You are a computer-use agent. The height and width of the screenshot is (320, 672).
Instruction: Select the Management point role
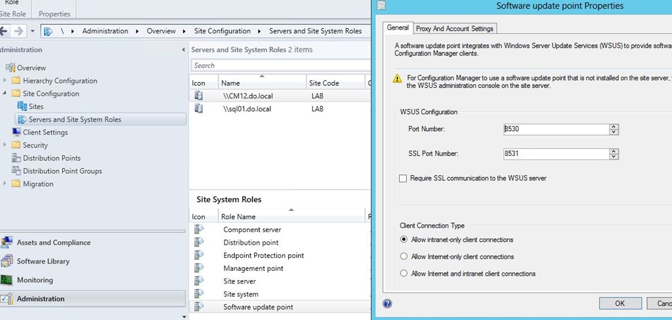[x=280, y=268]
